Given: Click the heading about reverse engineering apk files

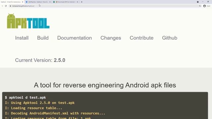Looking at the screenshot, I should 105,85.
